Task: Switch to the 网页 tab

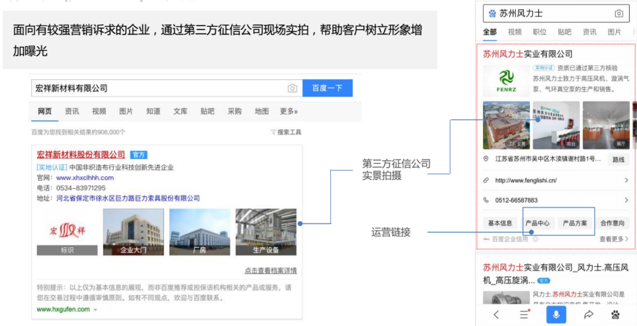Action: [x=45, y=111]
